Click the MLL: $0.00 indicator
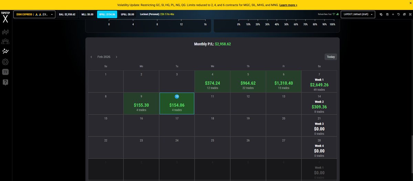The height and width of the screenshot is (181, 413). point(87,14)
